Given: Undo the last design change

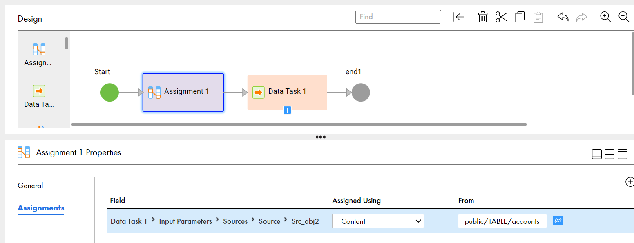Looking at the screenshot, I should point(563,17).
